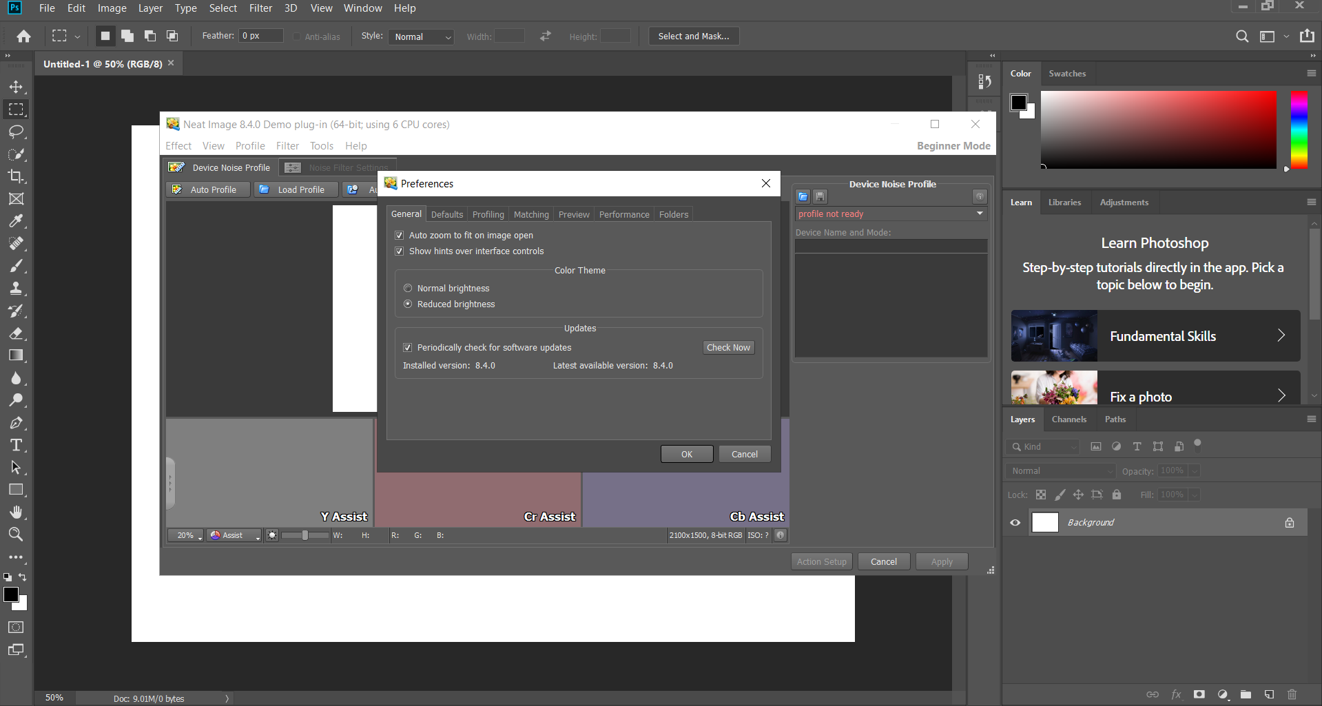Viewport: 1322px width, 706px height.
Task: Click Check Now for updates
Action: [728, 348]
